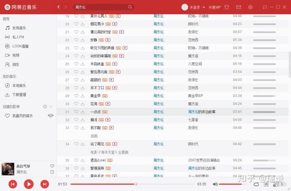The height and width of the screenshot is (191, 291).
Task: Download song 黄金甲
Action: (x=83, y=96)
